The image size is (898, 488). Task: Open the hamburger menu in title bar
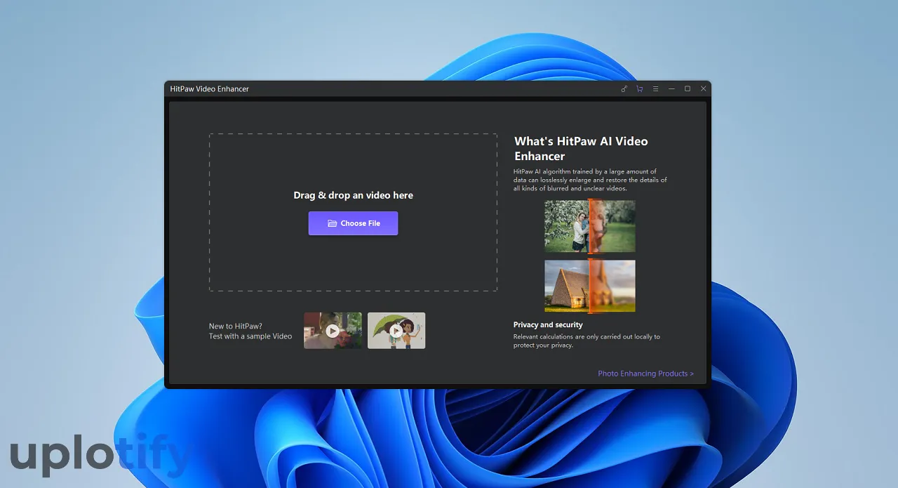point(655,89)
